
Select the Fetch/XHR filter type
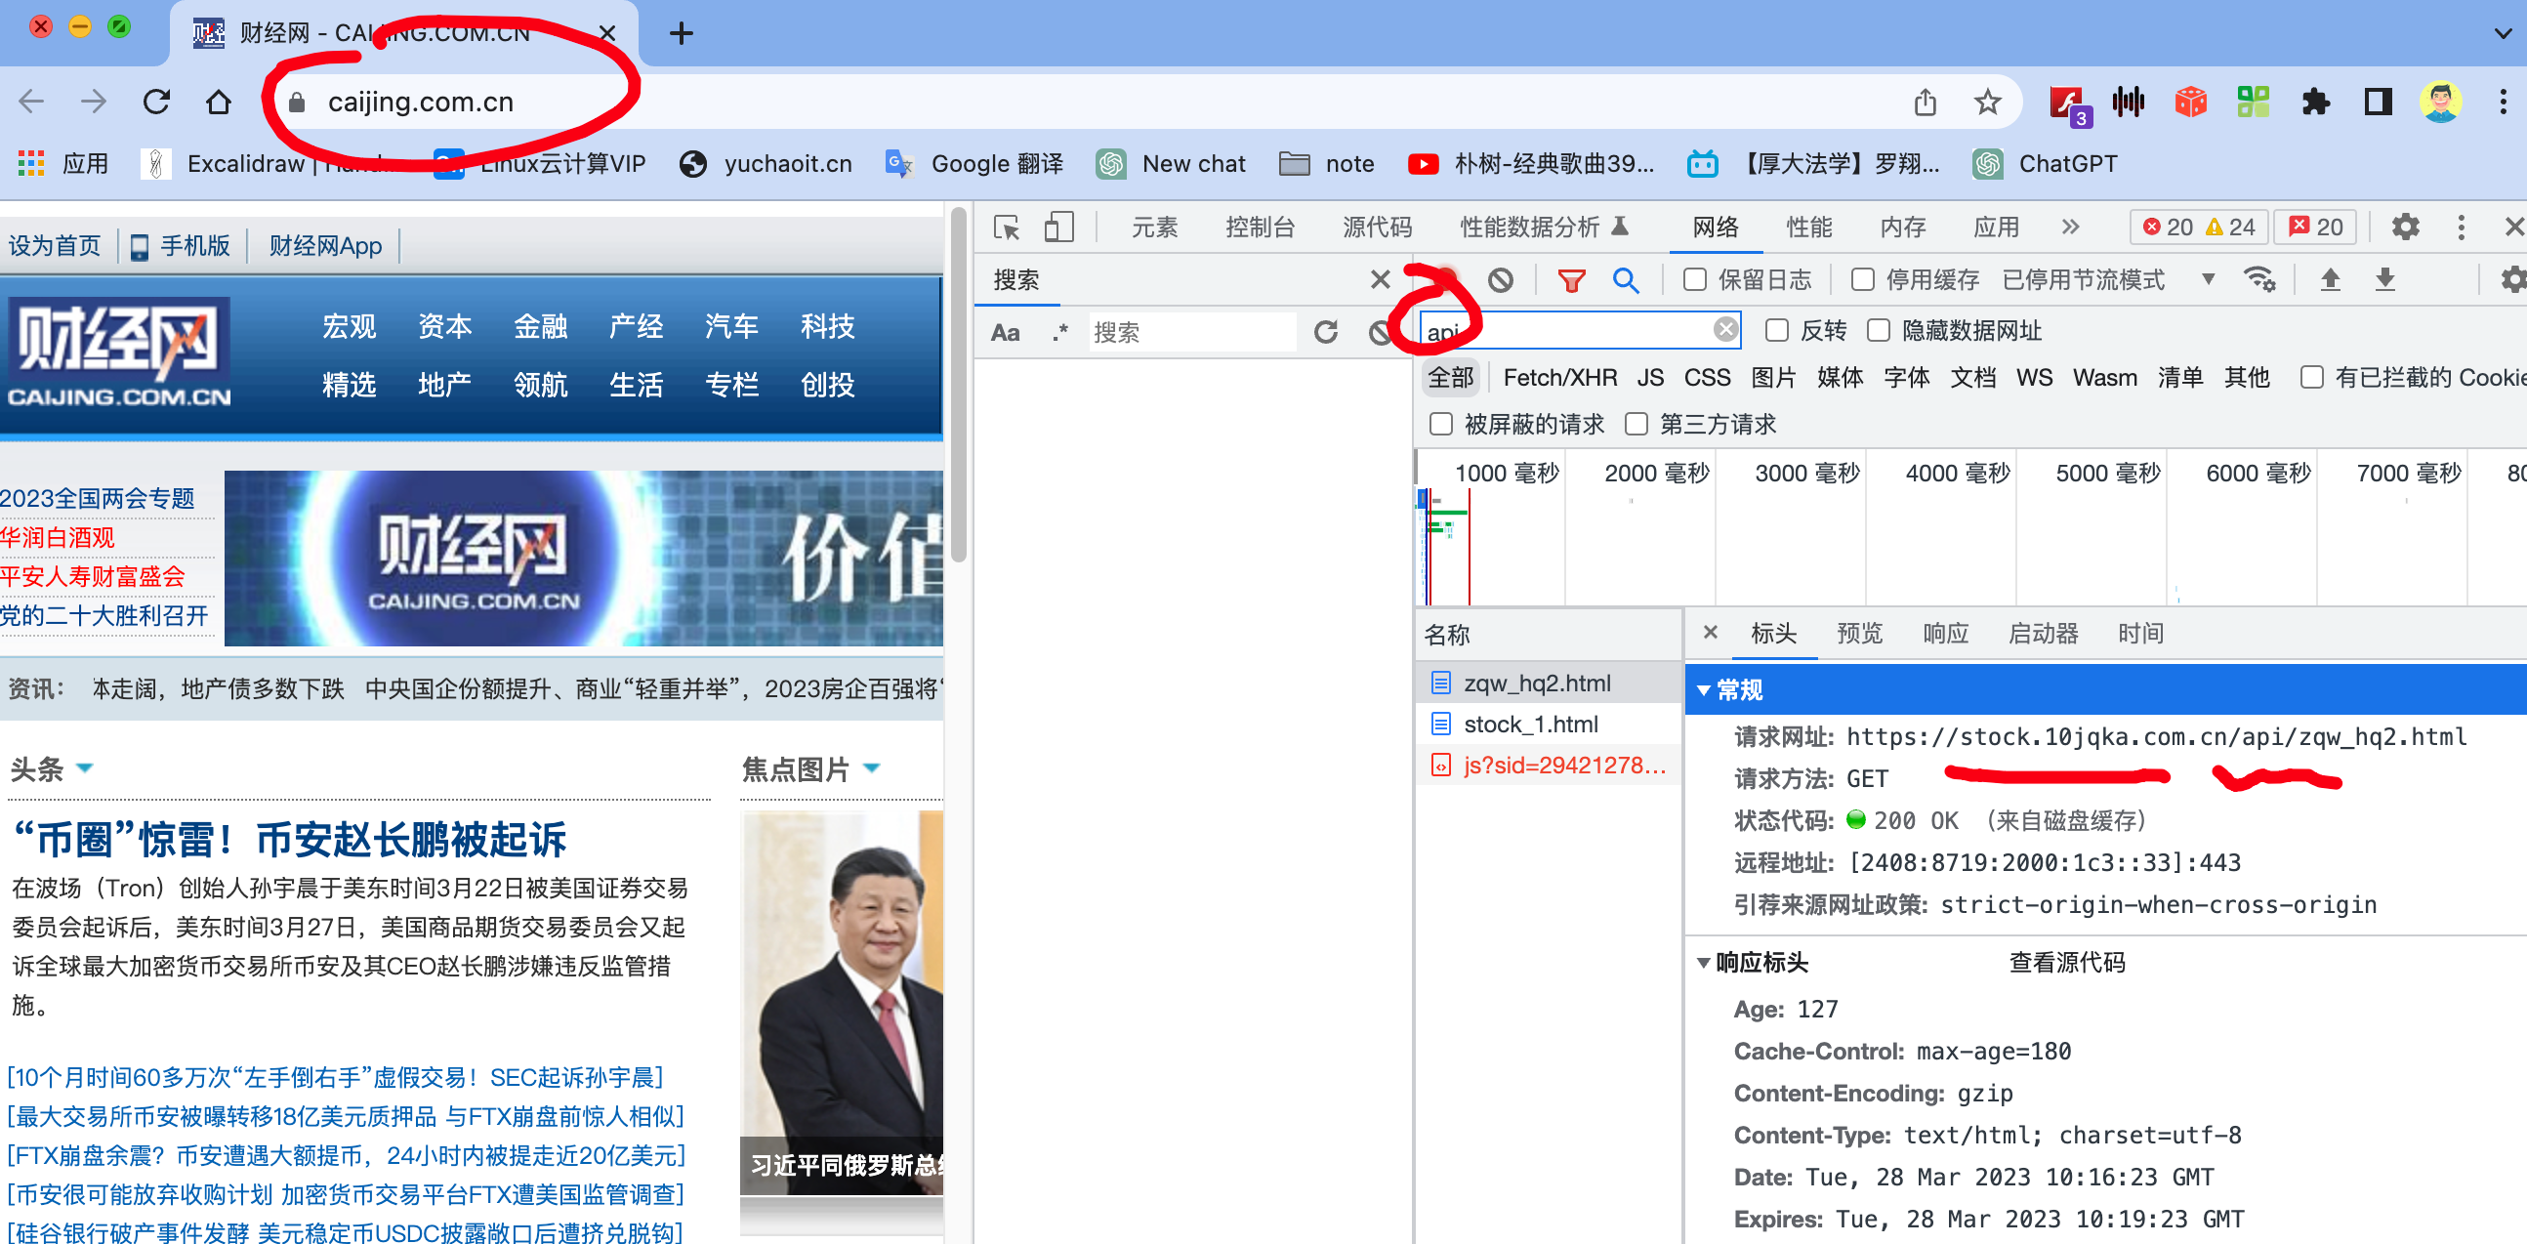click(x=1558, y=379)
